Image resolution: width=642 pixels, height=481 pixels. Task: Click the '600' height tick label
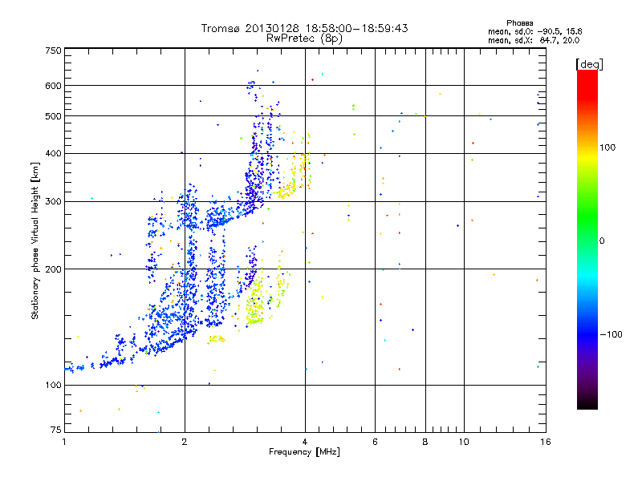point(53,86)
